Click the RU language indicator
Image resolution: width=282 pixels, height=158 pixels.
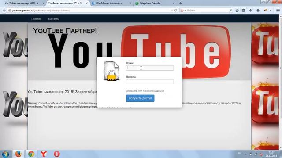pyautogui.click(x=240, y=154)
